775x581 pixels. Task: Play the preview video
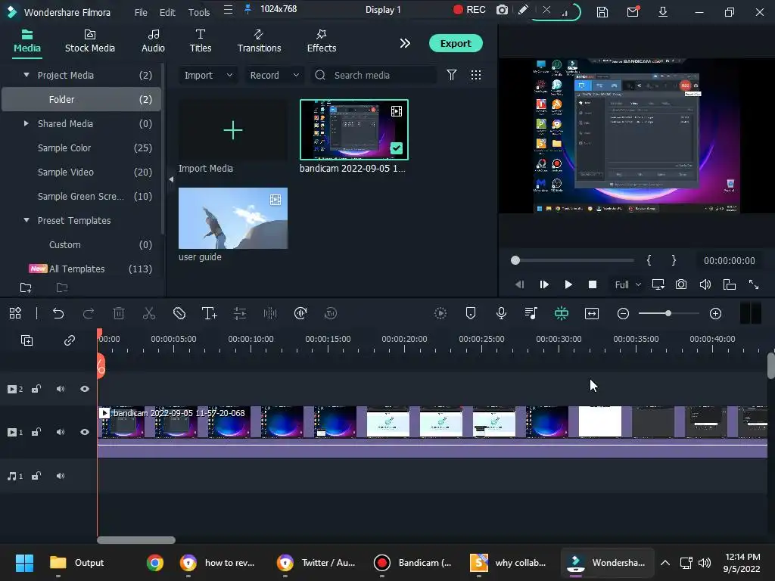pos(568,284)
